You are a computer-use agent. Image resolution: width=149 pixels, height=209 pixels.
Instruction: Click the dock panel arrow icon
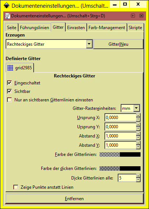click(133, 16)
